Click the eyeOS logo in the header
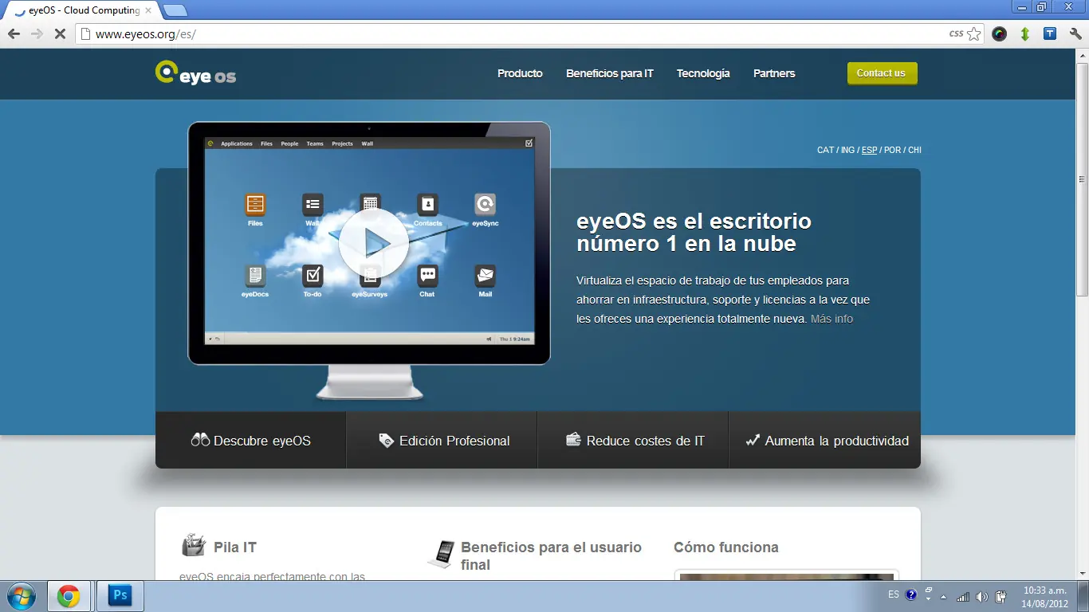The image size is (1089, 612). (195, 73)
